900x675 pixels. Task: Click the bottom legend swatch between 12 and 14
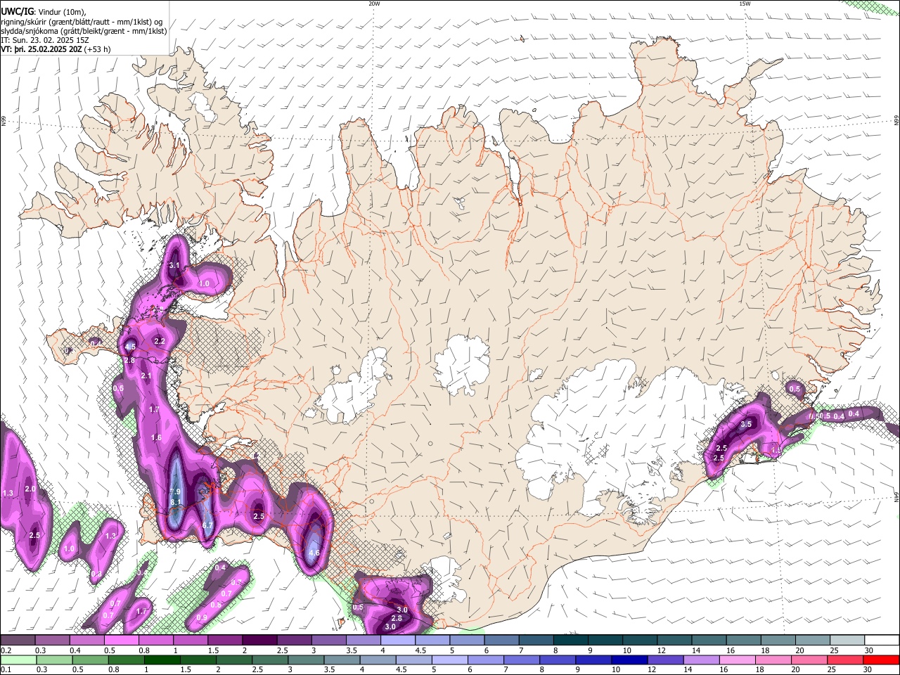click(666, 660)
